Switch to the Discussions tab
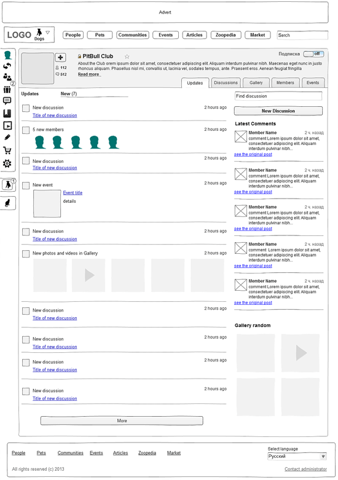This screenshot has width=338, height=480. [226, 82]
